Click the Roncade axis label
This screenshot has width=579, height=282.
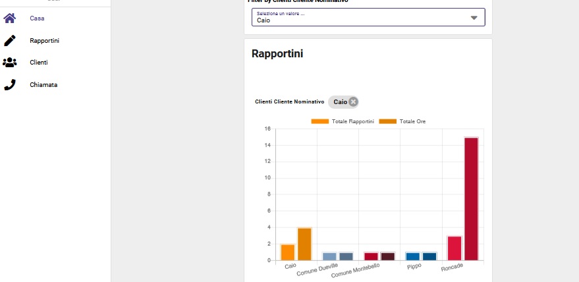pyautogui.click(x=452, y=268)
